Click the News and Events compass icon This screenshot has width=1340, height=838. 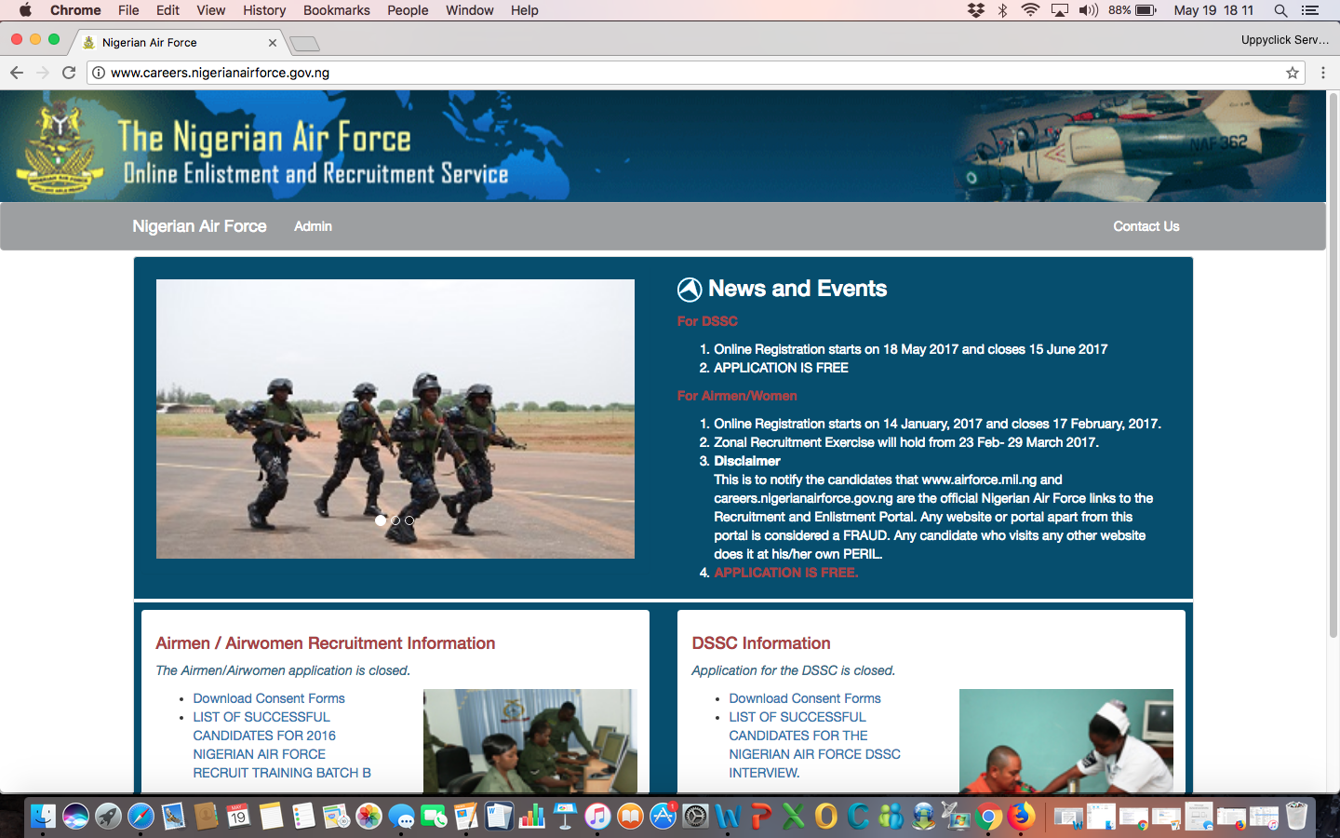[690, 290]
